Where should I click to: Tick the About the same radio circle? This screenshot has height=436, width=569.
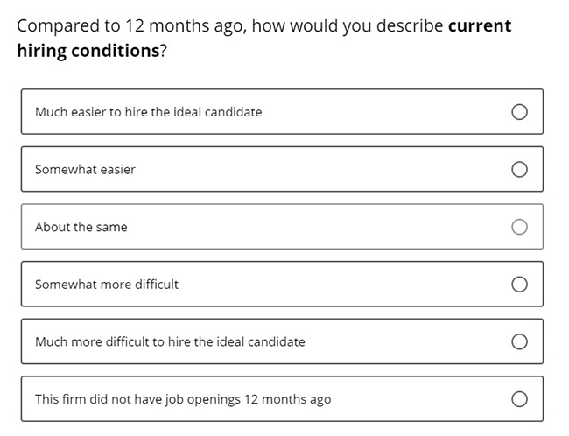pos(519,227)
